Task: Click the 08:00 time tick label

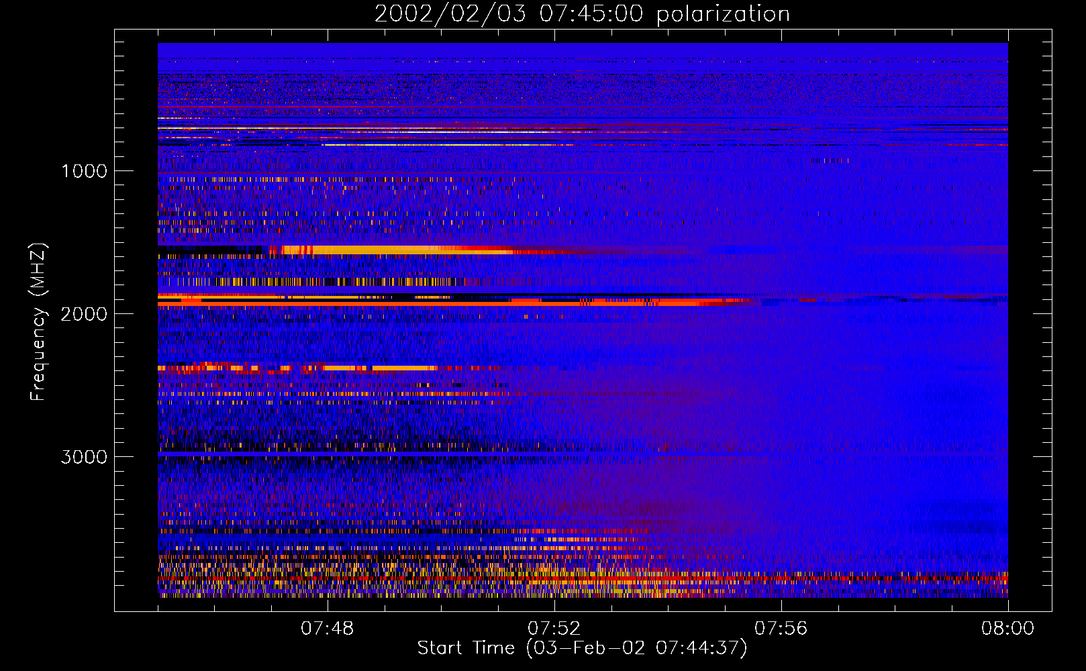Action: point(1007,629)
